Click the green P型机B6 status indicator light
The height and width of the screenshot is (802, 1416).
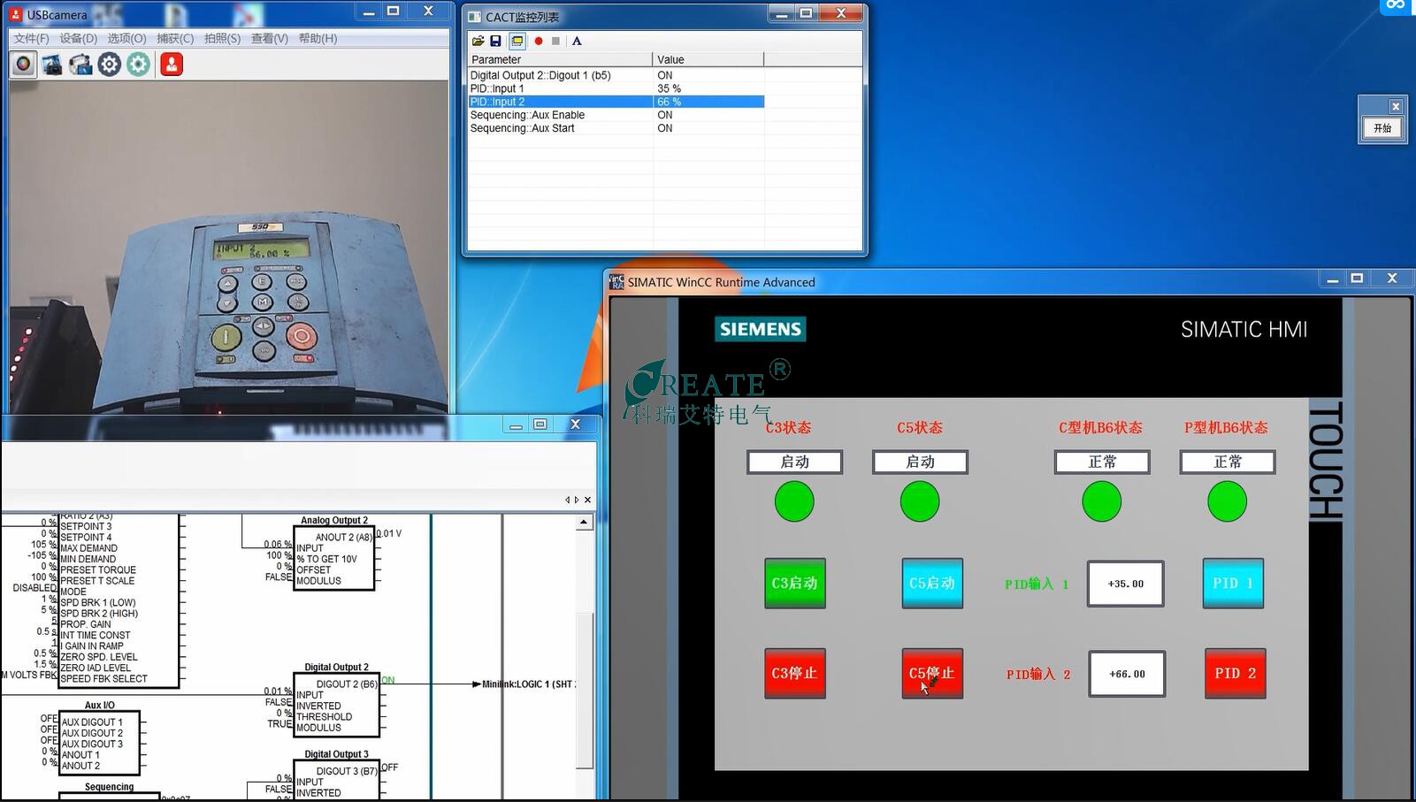pyautogui.click(x=1228, y=501)
